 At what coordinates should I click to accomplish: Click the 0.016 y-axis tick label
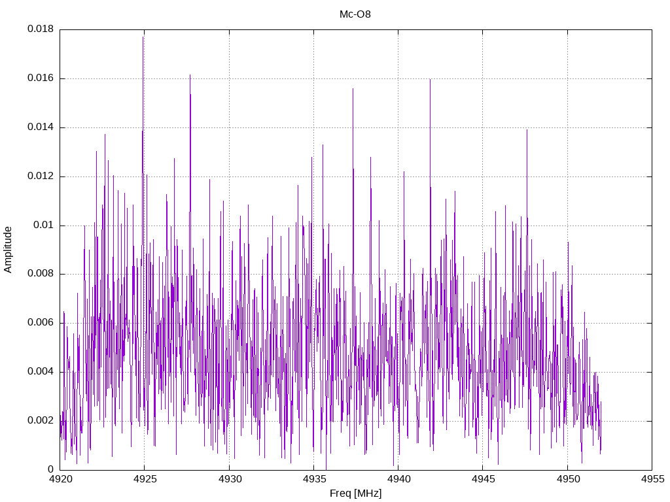point(41,78)
